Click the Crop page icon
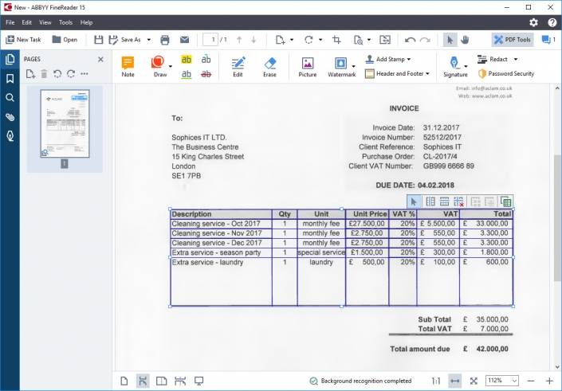The image size is (562, 391). click(x=336, y=40)
